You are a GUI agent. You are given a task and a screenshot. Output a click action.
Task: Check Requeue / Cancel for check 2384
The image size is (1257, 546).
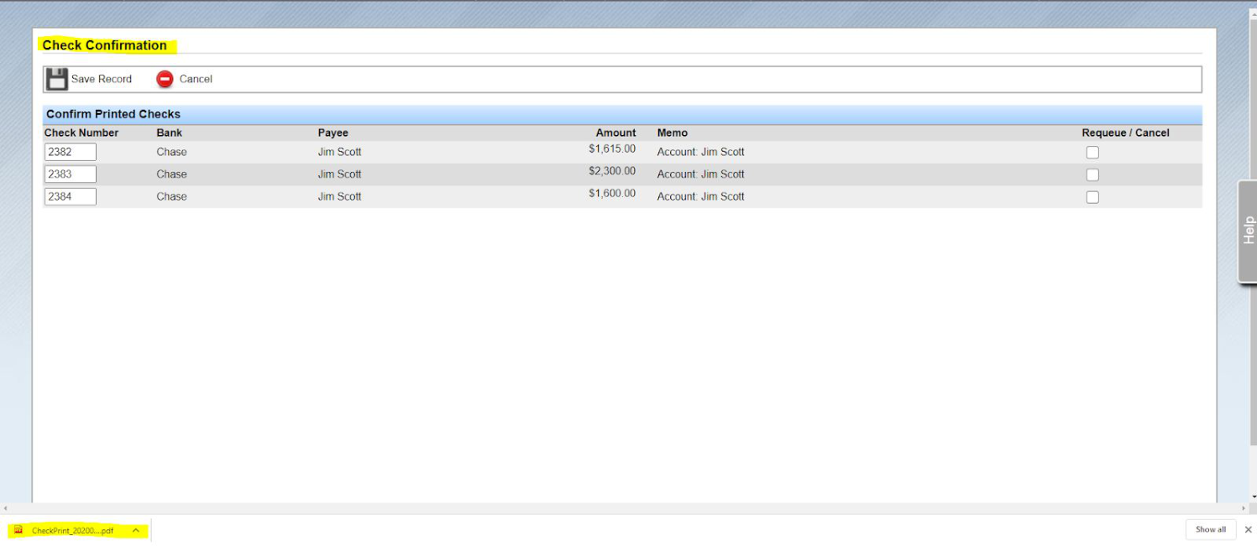(1092, 197)
